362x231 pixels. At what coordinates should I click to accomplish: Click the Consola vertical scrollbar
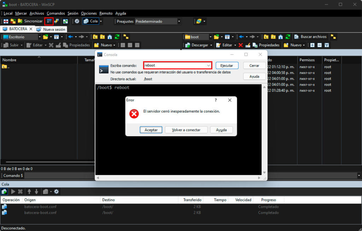pyautogui.click(x=264, y=130)
